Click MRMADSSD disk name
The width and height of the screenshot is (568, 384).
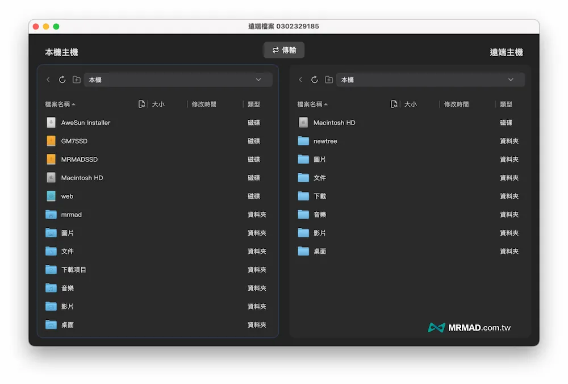(80, 160)
